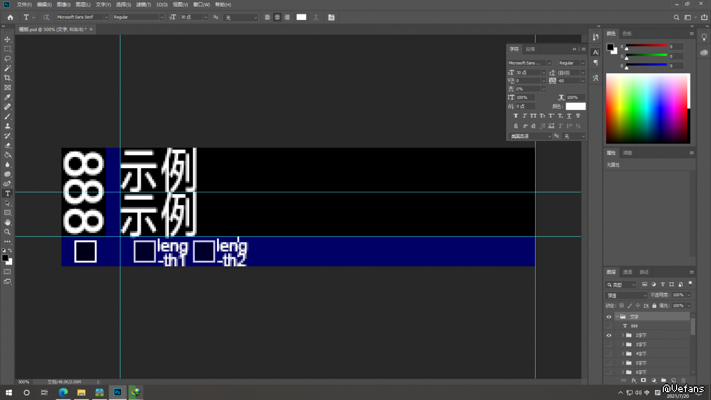The image size is (711, 400).
Task: Open anti-aliasing 无 dropdown in options bar
Action: click(241, 17)
